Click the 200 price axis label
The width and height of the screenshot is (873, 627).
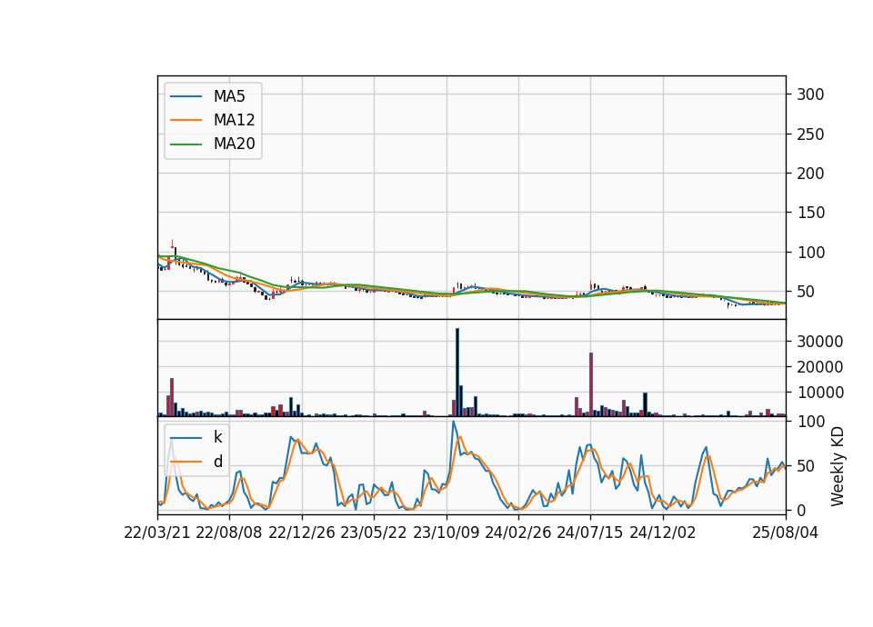coord(810,174)
